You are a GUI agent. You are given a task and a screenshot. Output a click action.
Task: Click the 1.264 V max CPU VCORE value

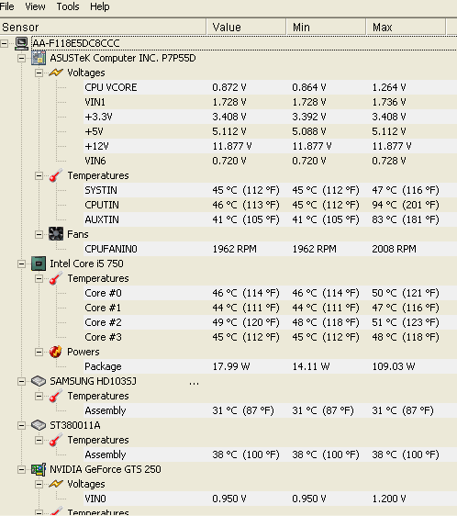(x=389, y=87)
